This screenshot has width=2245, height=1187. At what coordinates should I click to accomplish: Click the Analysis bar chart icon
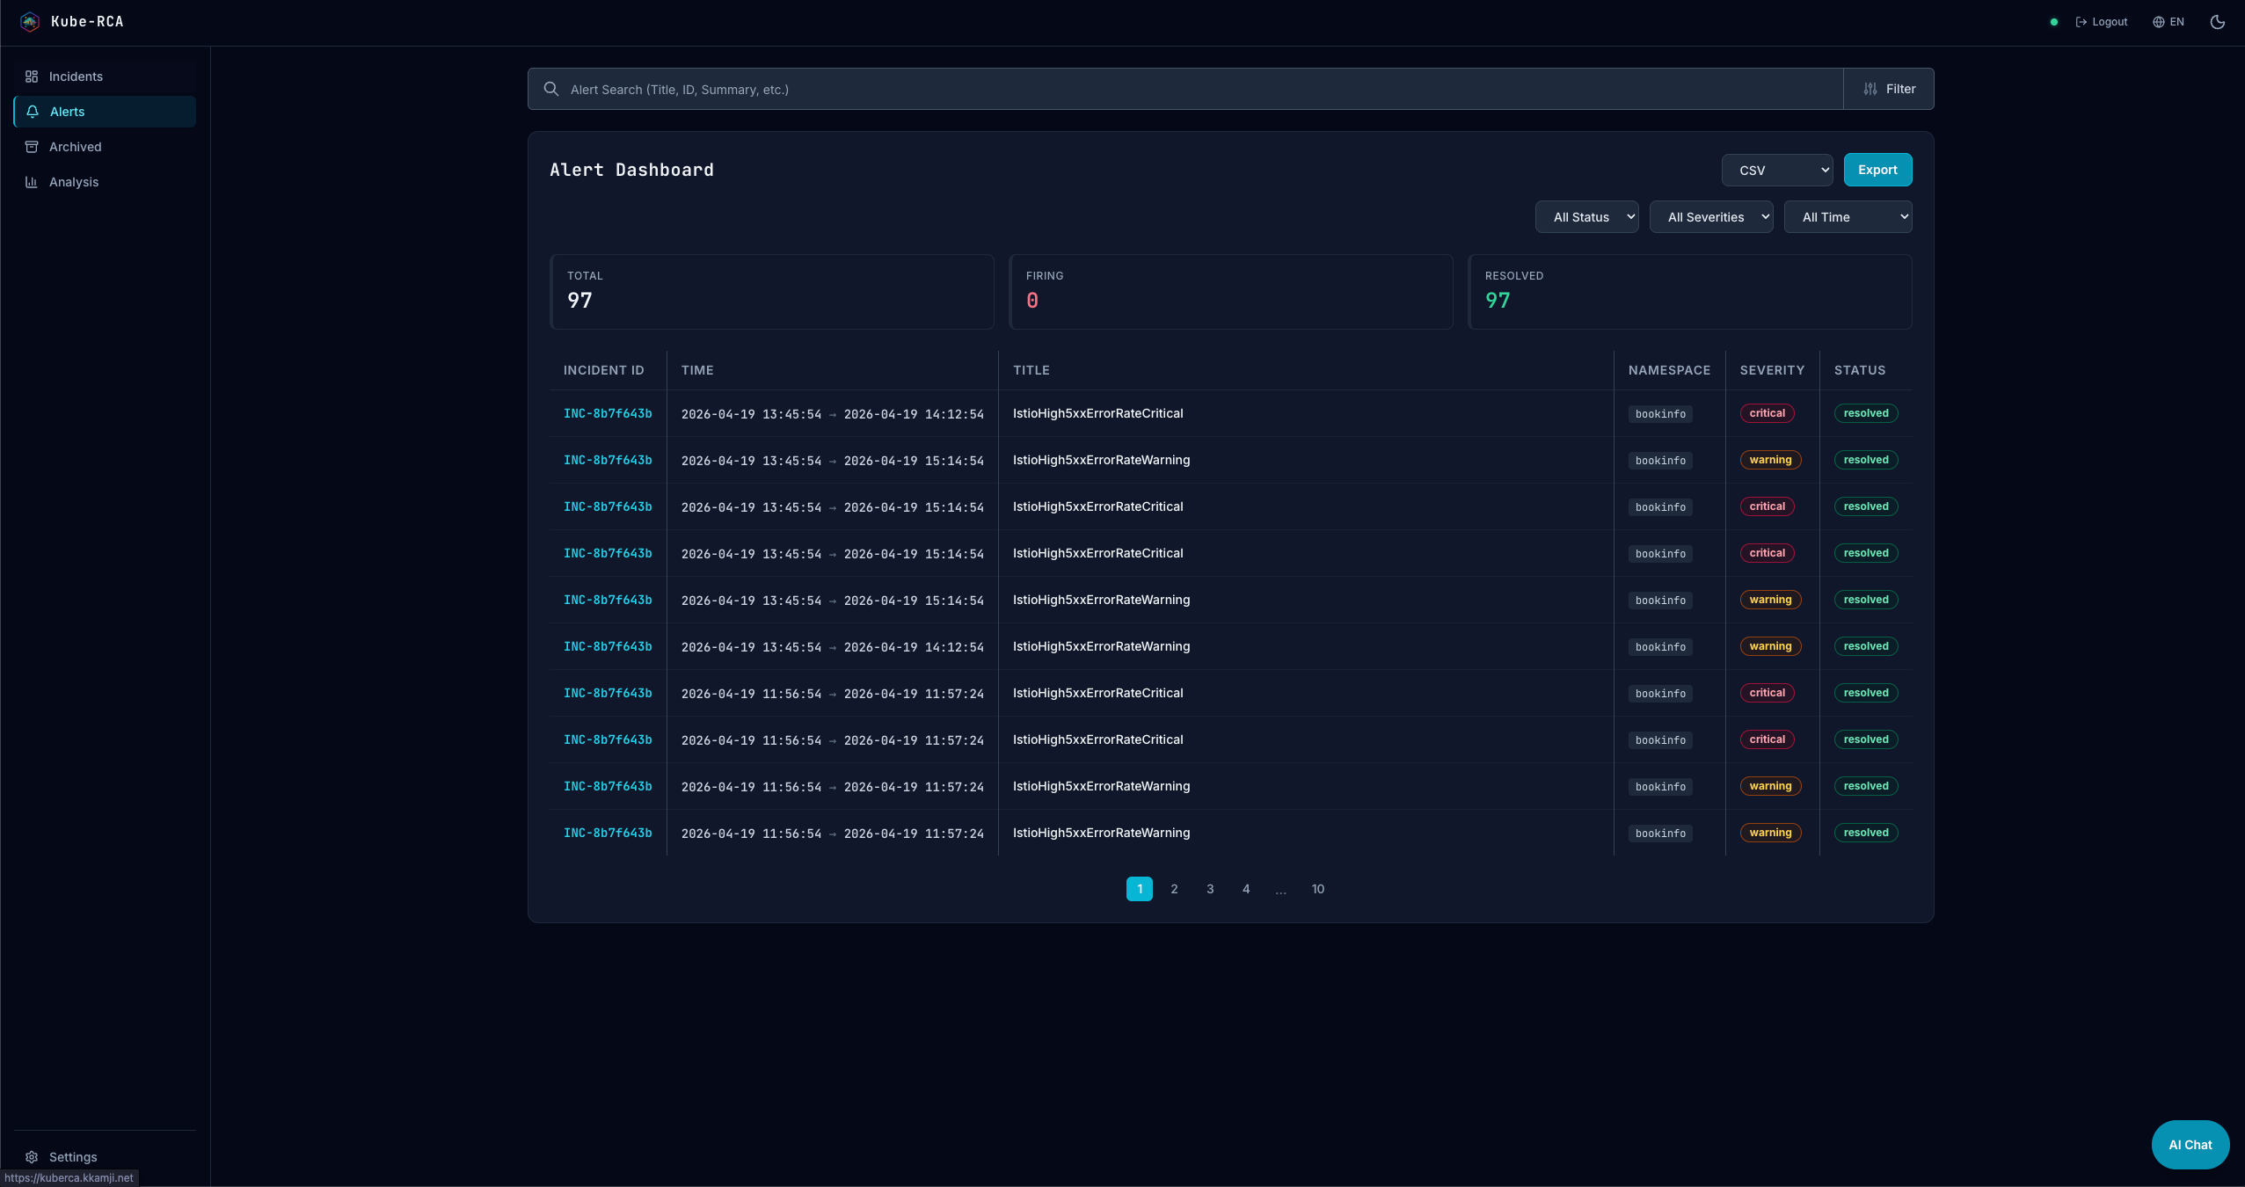(x=32, y=182)
